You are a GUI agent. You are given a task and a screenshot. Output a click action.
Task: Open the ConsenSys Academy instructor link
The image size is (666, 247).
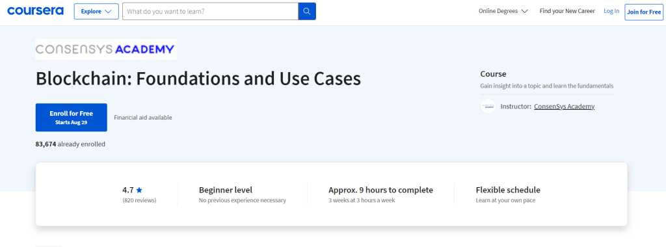coord(564,107)
